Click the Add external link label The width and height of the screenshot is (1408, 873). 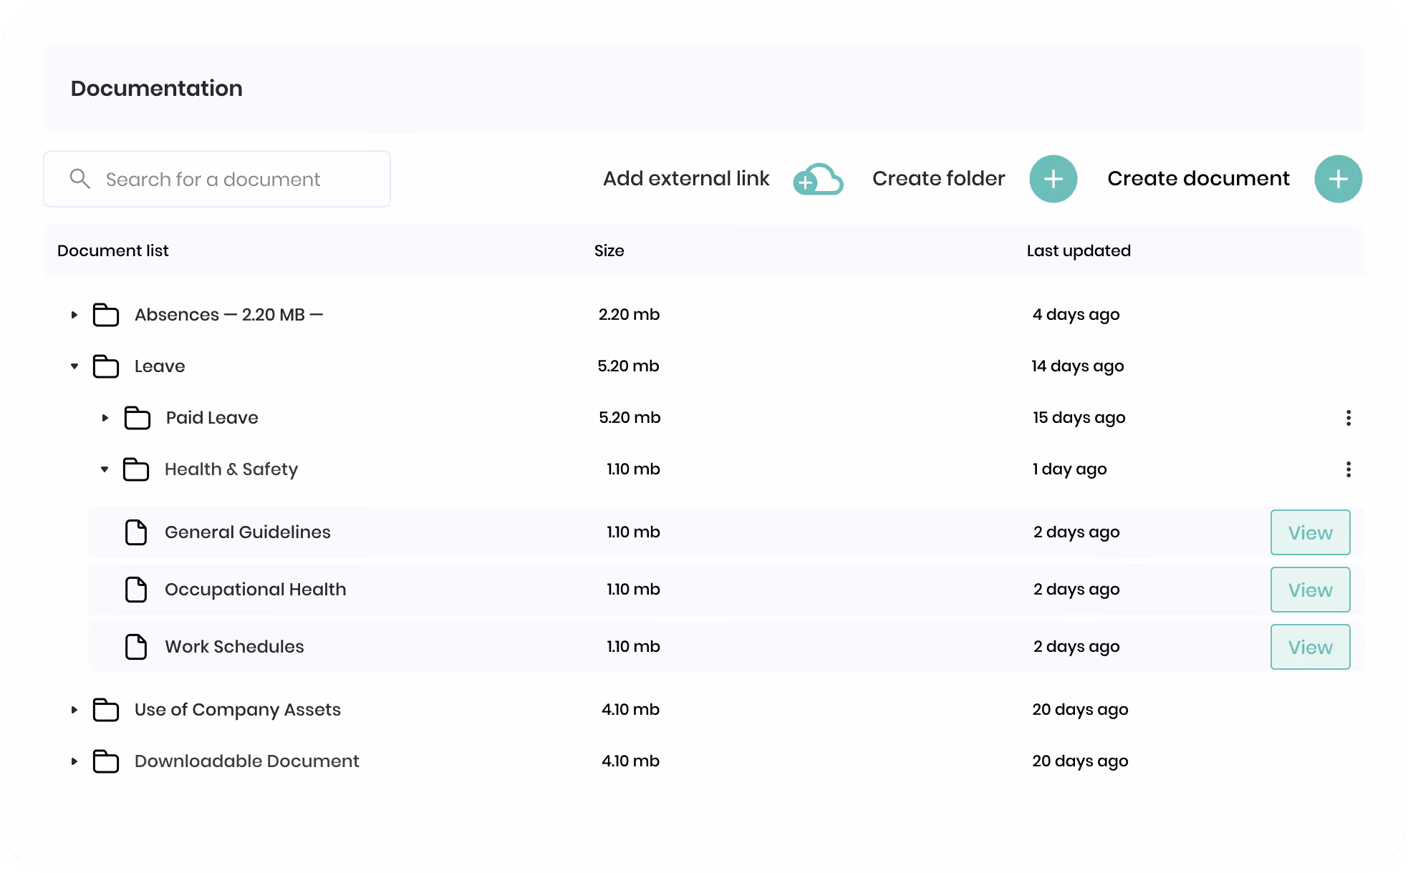pyautogui.click(x=686, y=179)
